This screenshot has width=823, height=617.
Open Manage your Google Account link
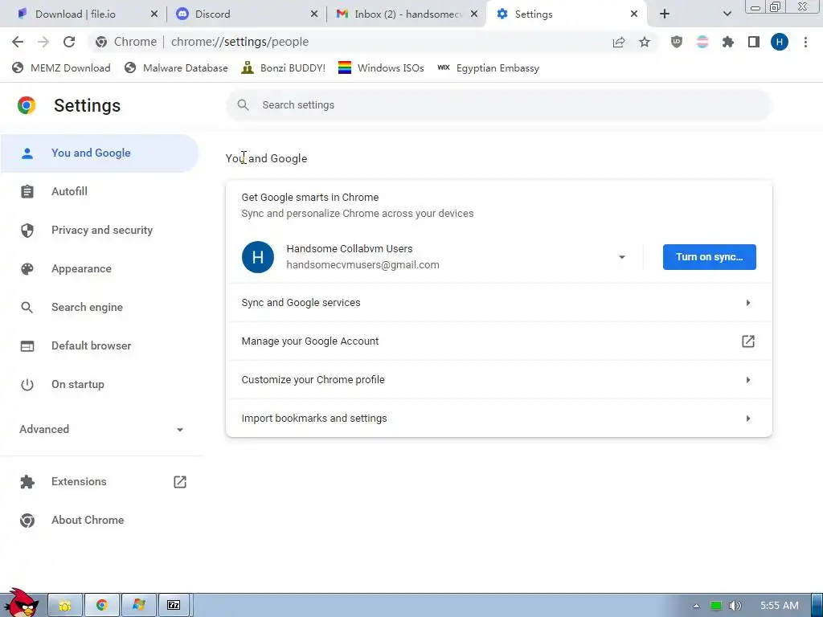[x=498, y=341]
